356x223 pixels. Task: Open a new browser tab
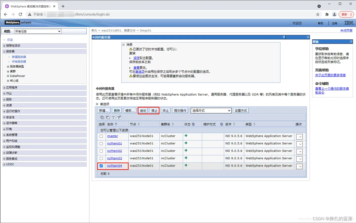point(63,6)
